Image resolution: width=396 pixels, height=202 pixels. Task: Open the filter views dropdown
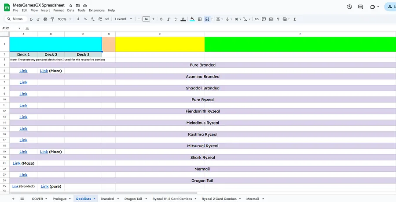click(x=286, y=19)
